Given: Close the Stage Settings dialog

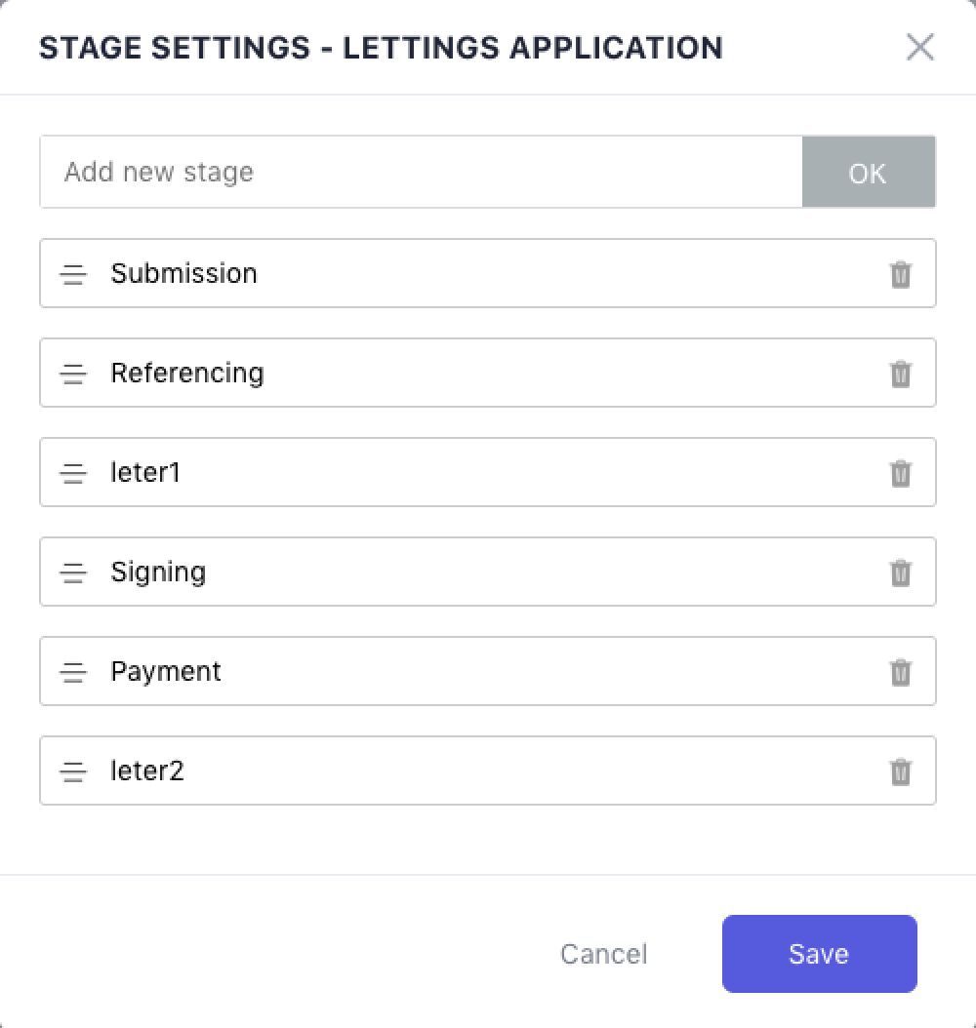Looking at the screenshot, I should click(x=919, y=47).
